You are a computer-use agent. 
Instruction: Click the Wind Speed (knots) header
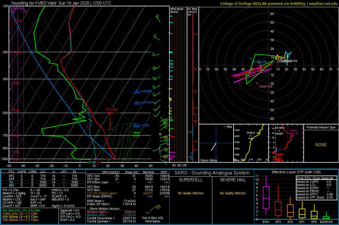click(177, 10)
